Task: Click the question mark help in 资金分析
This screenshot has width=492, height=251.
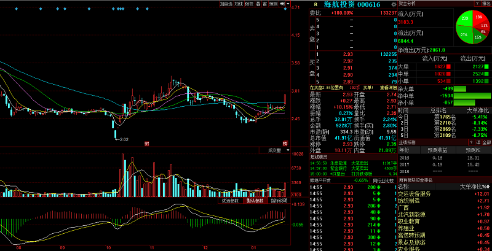Action: 477,4
